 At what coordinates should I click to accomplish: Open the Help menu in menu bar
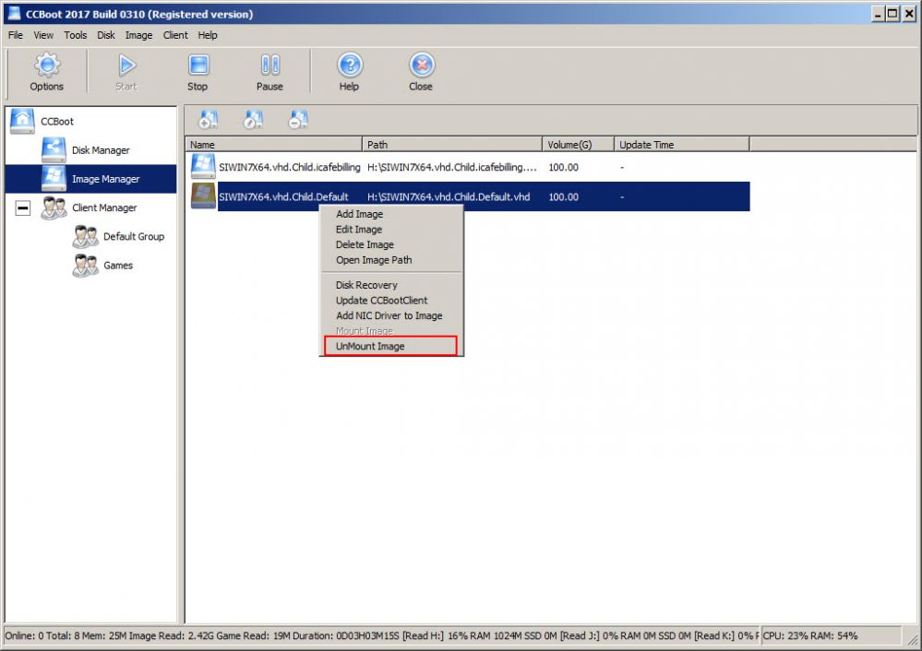(x=208, y=35)
